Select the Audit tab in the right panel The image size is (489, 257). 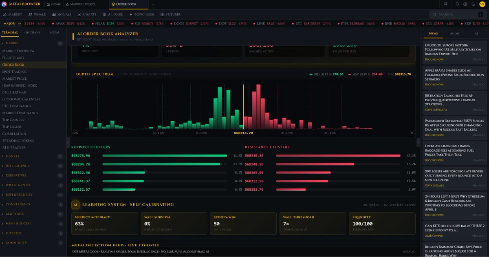tap(455, 33)
